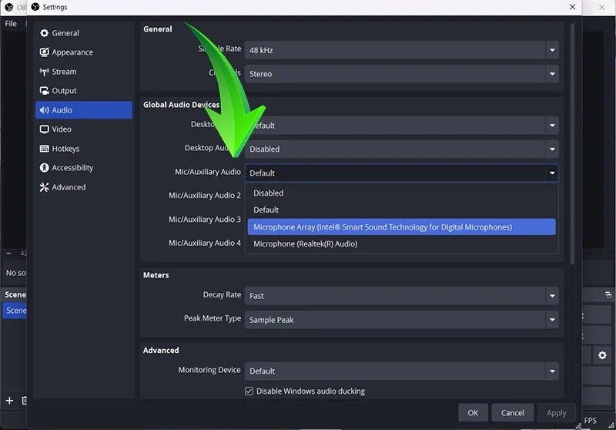Screen dimensions: 616x430
Task: Click the Output icon in sidebar
Action: pos(45,91)
